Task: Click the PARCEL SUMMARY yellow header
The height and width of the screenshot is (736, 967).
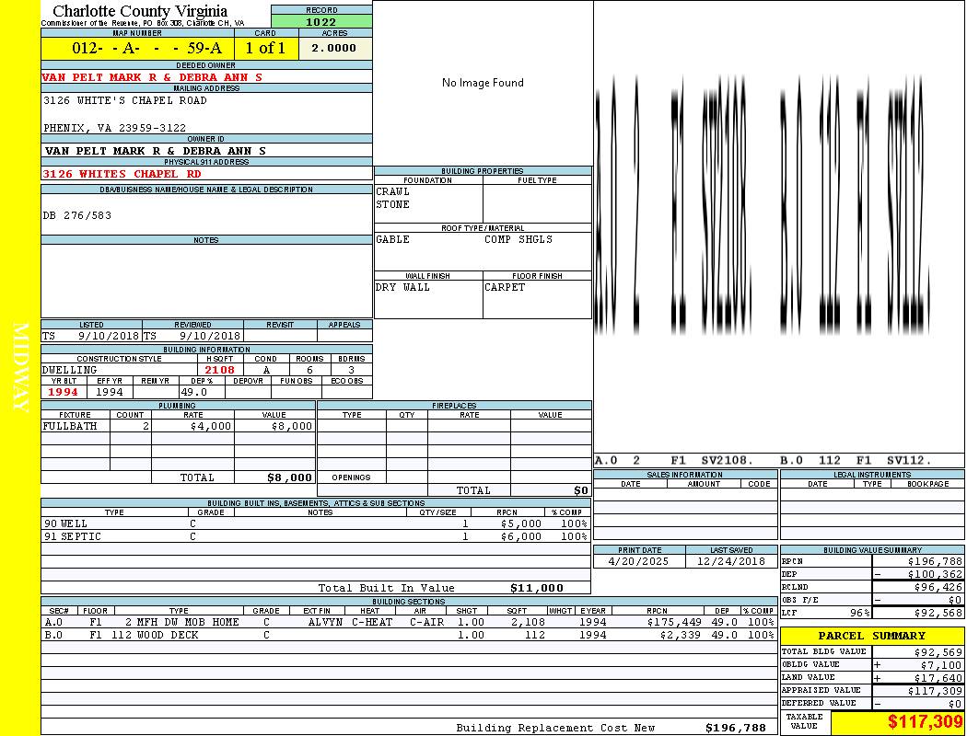Action: click(x=872, y=636)
